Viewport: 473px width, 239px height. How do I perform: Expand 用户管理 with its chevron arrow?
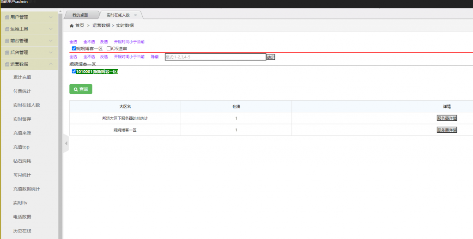[x=51, y=18]
